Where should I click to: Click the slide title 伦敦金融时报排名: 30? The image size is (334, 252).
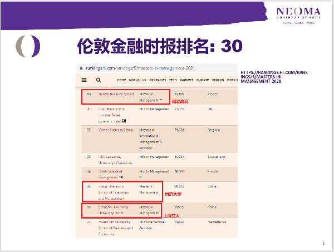(x=160, y=46)
